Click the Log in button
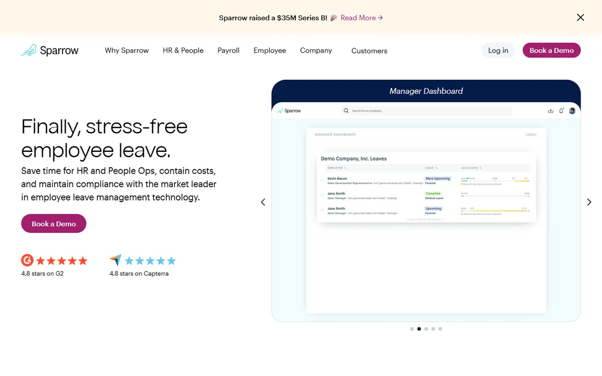This screenshot has width=602, height=376. click(498, 50)
